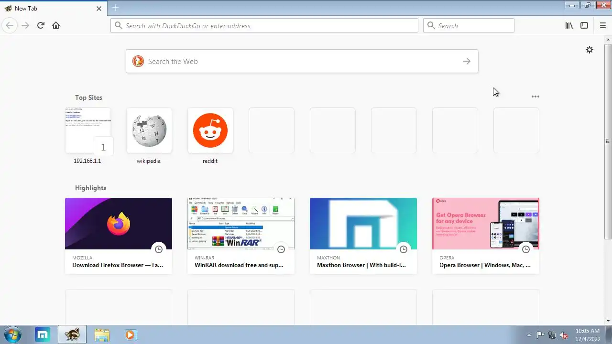612x344 pixels.
Task: Click the scrollbar up arrow
Action: pyautogui.click(x=608, y=40)
